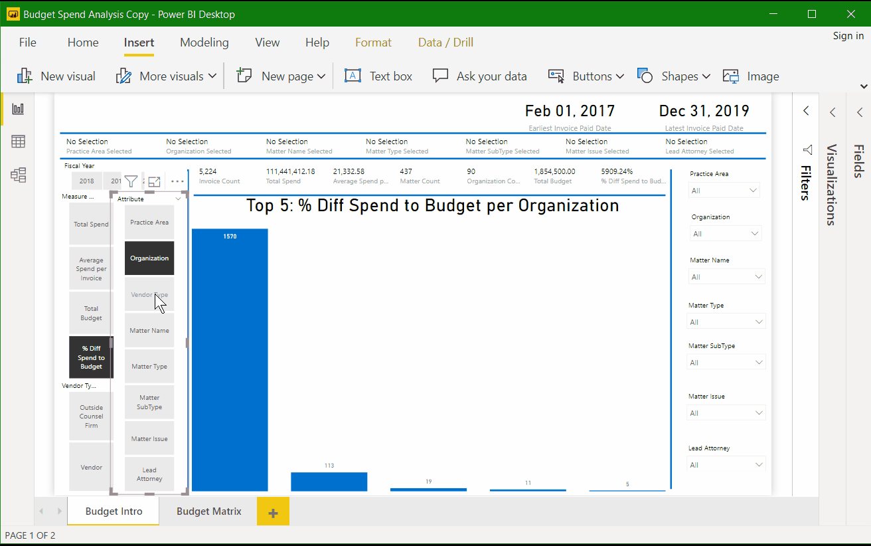Image resolution: width=871 pixels, height=546 pixels.
Task: Select the Budget Intro page tab
Action: click(x=114, y=511)
